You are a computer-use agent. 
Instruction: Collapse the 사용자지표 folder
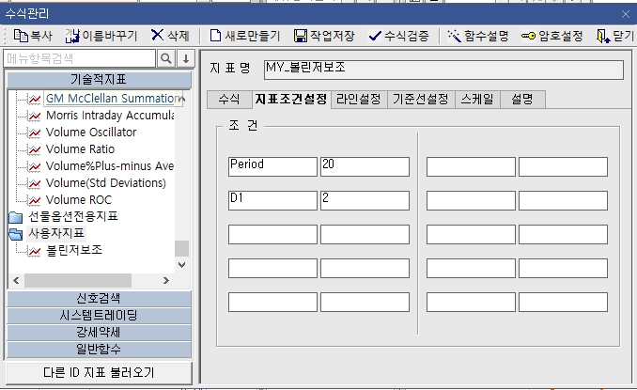click(16, 234)
